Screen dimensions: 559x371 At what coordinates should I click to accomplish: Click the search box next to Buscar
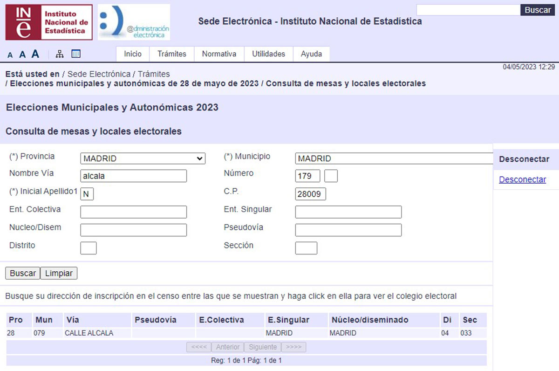(x=466, y=9)
